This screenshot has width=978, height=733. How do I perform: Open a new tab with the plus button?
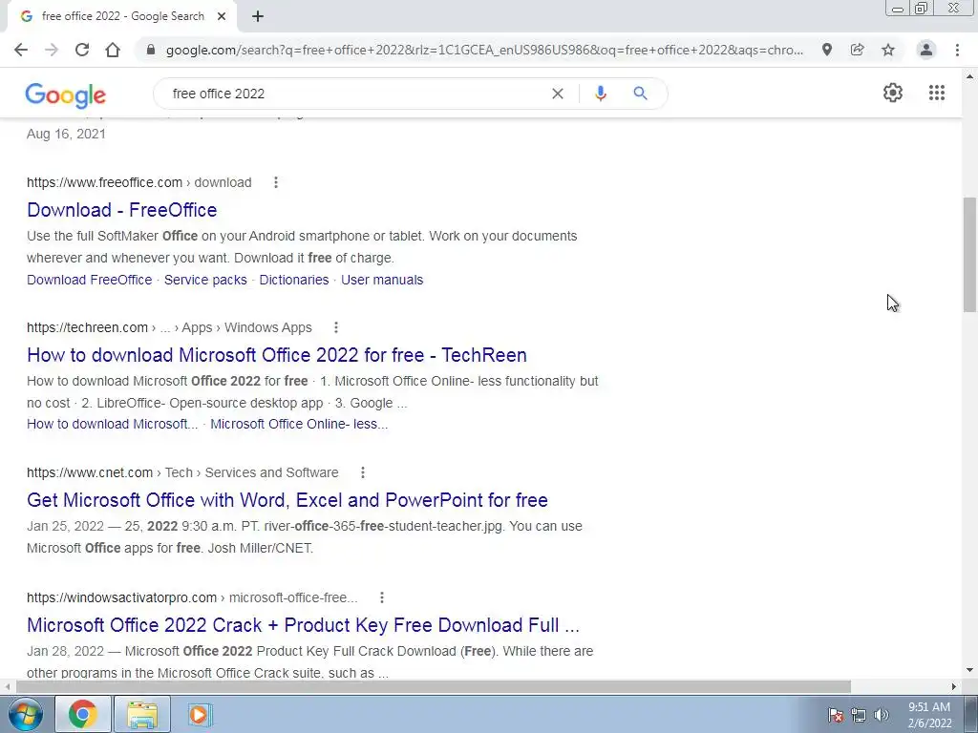258,16
